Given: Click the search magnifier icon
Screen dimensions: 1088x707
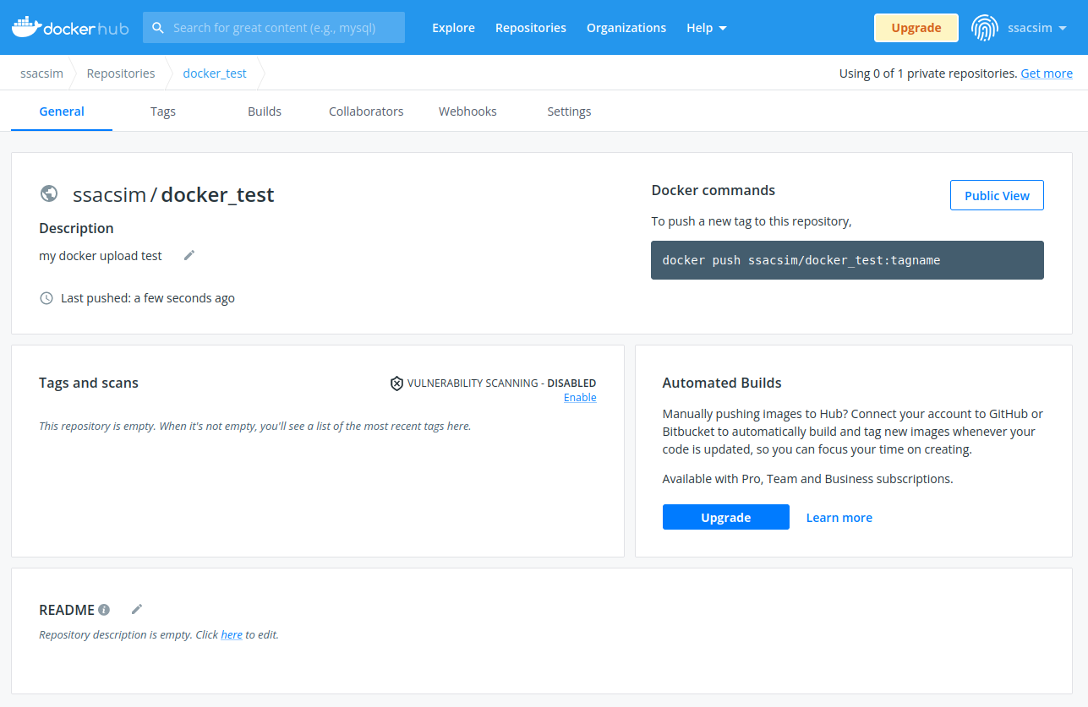Looking at the screenshot, I should [x=158, y=28].
